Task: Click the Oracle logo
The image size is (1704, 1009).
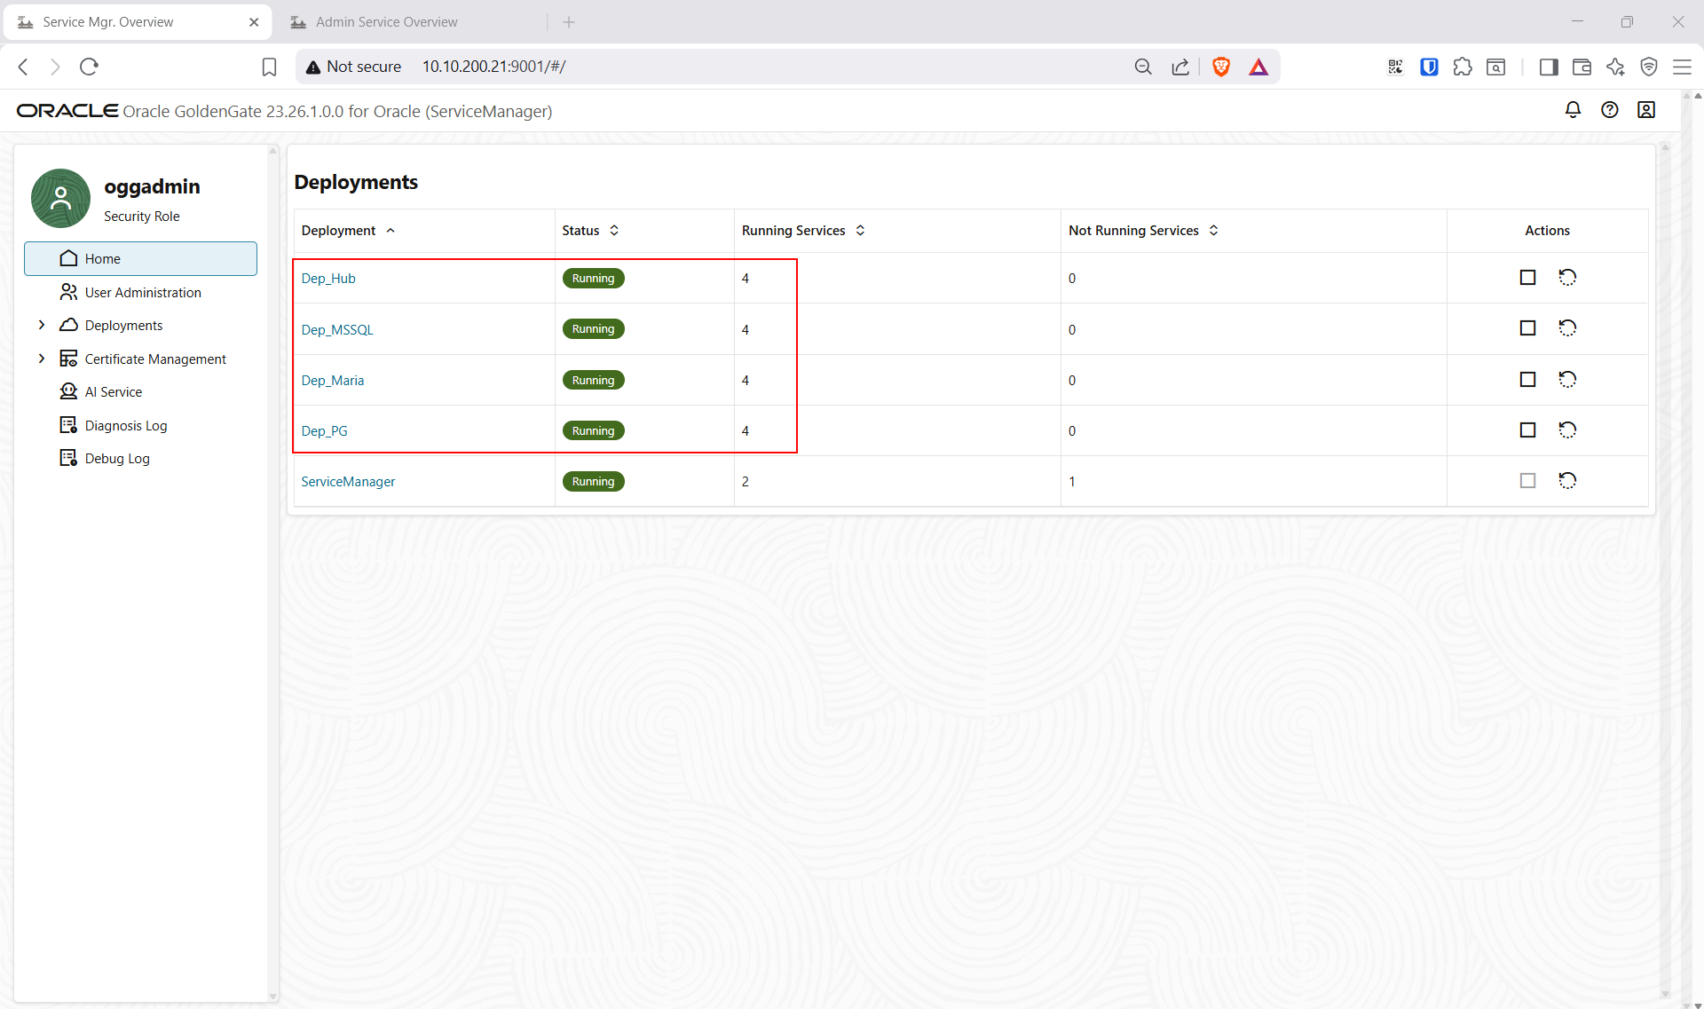Action: (x=67, y=111)
